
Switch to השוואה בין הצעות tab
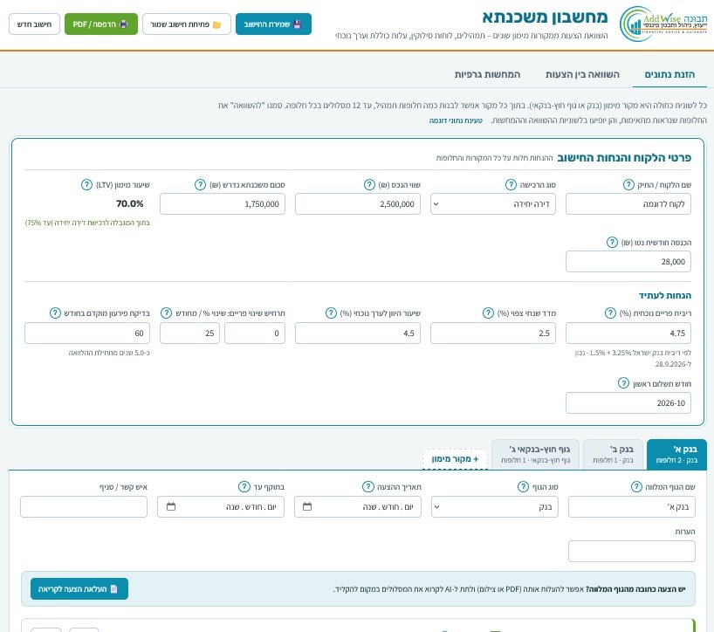click(582, 74)
